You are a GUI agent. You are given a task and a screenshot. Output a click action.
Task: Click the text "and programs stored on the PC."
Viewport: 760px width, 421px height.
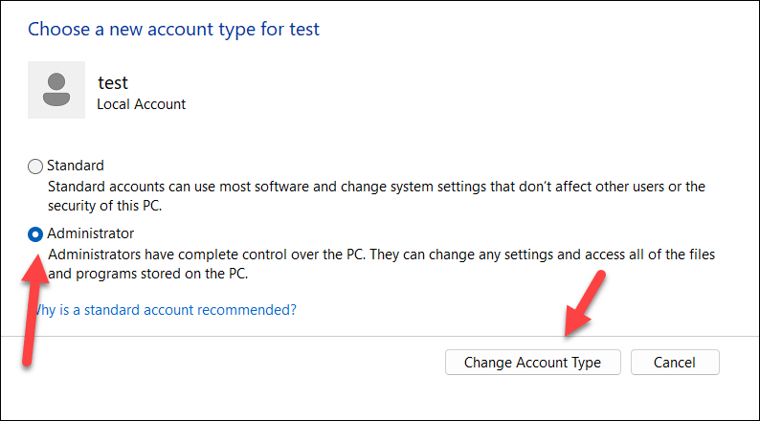pos(148,273)
